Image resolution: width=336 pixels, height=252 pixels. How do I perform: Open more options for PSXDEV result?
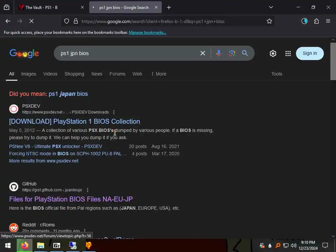click(x=114, y=112)
